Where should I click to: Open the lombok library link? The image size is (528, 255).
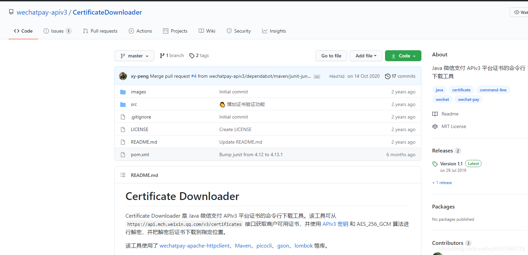pyautogui.click(x=304, y=246)
